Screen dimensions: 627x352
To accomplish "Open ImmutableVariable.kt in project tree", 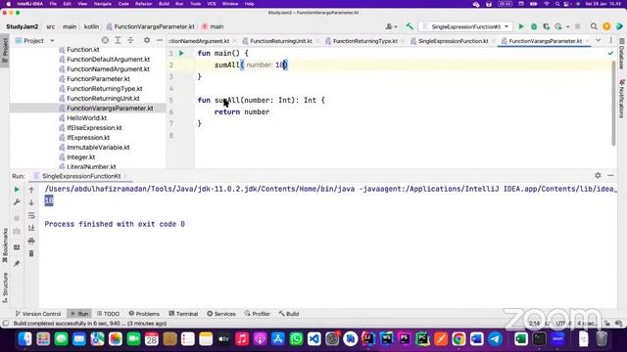I will coord(98,148).
